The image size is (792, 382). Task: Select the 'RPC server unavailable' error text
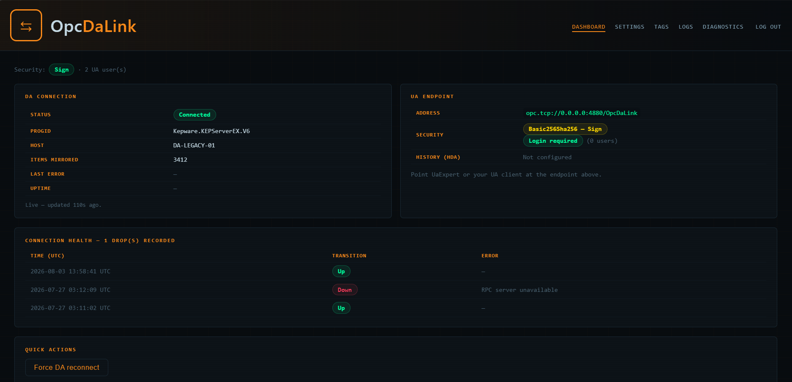(x=519, y=290)
